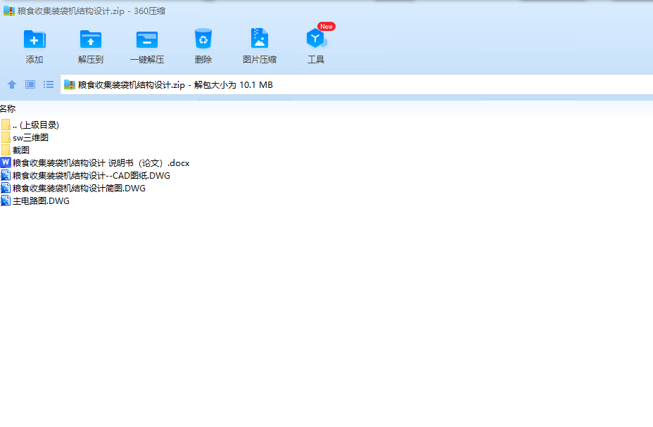Switch to list view icon
This screenshot has height=427, width=653.
click(x=49, y=84)
